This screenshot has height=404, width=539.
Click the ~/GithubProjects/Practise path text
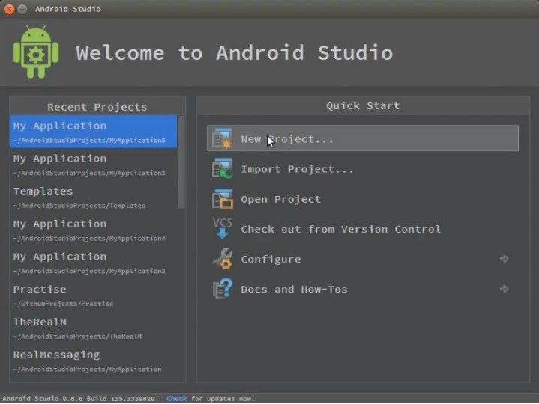pyautogui.click(x=63, y=304)
